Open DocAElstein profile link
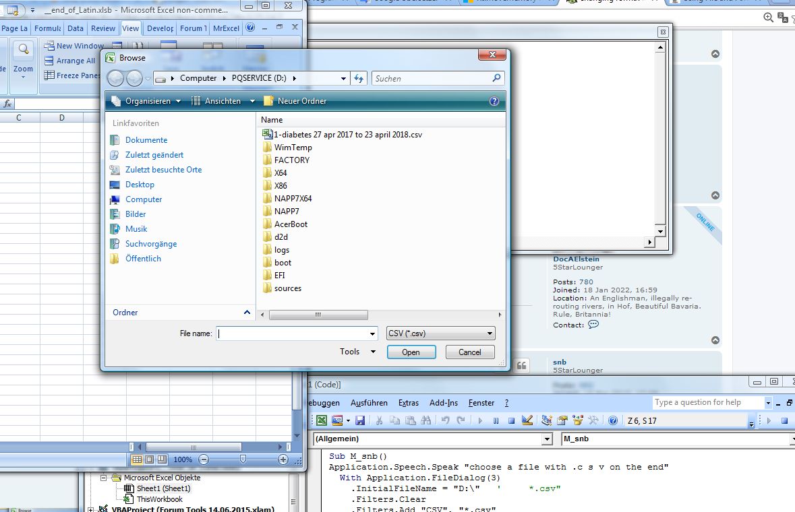This screenshot has height=512, width=795. pos(576,259)
